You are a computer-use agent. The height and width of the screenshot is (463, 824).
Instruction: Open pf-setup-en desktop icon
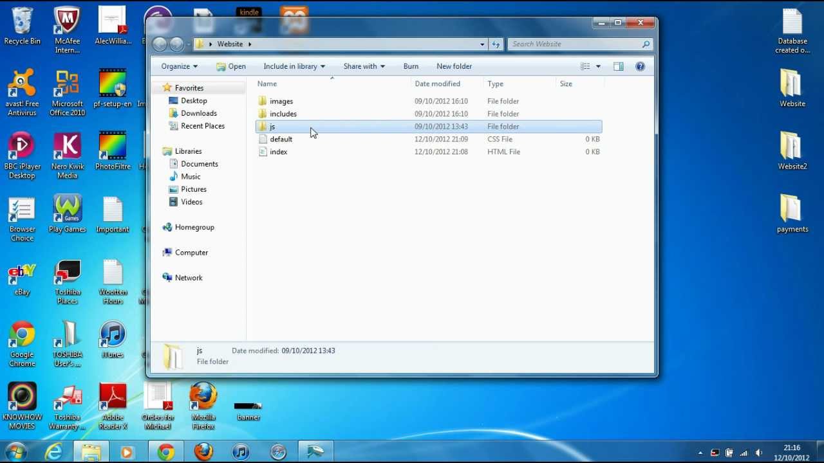pyautogui.click(x=113, y=89)
